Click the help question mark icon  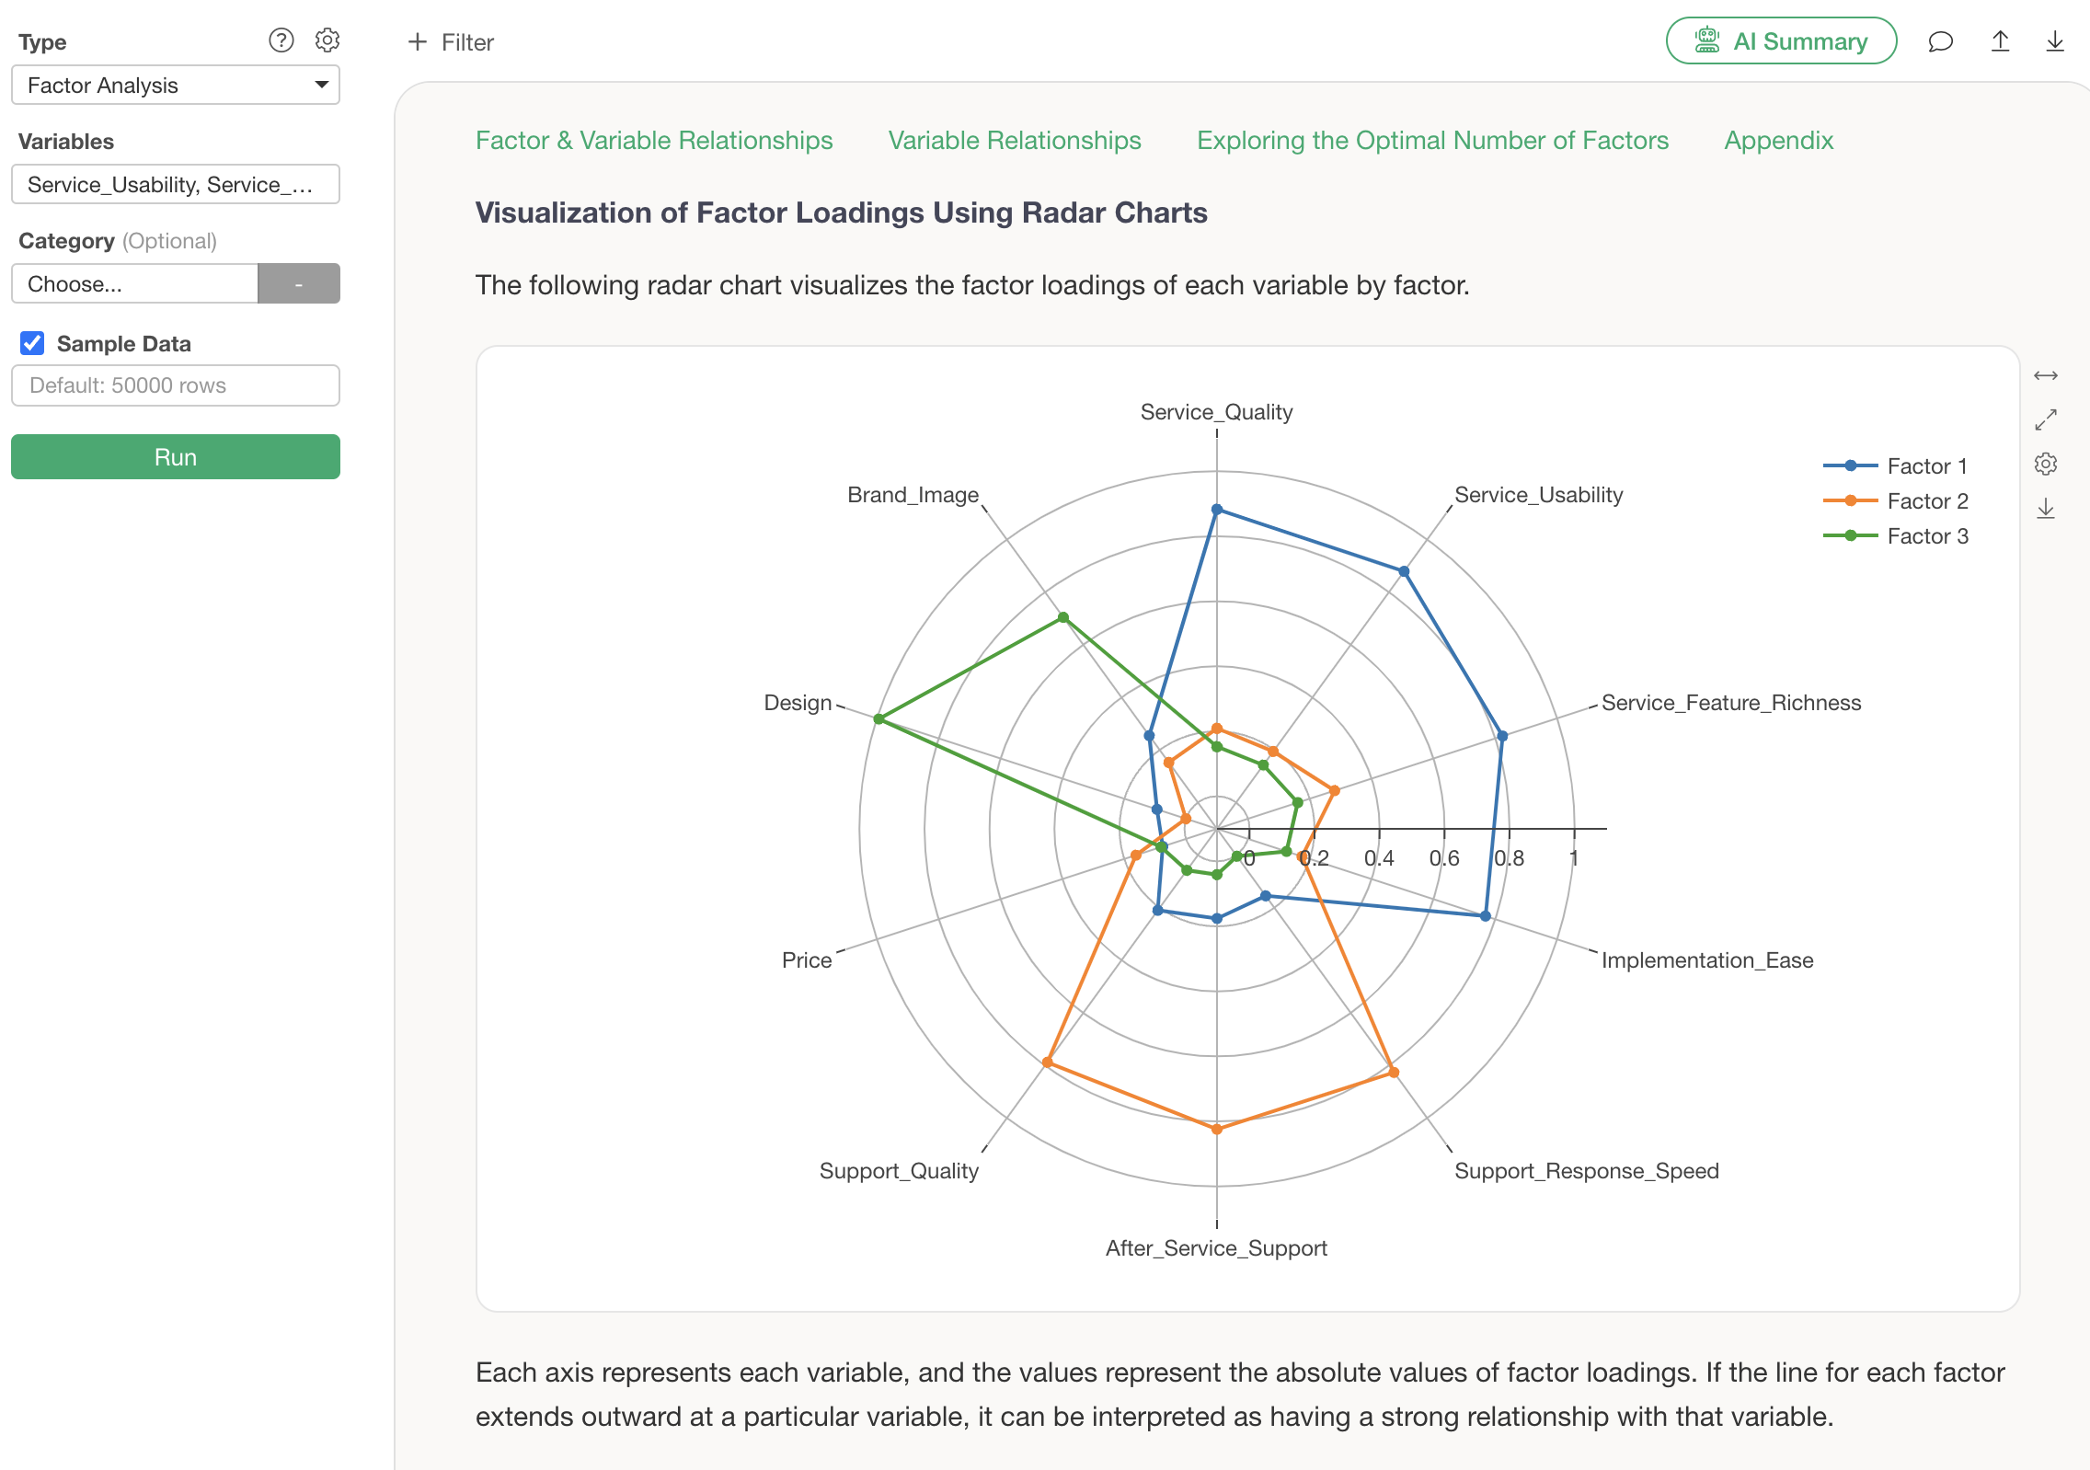[281, 40]
